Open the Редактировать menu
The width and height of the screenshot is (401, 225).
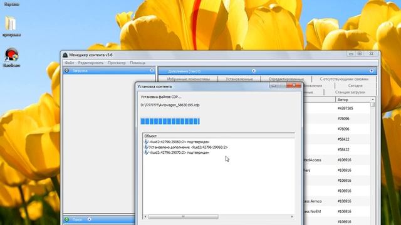(x=91, y=62)
